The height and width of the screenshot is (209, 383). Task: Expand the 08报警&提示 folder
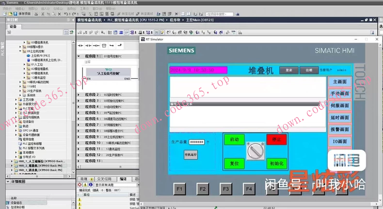click(20, 47)
